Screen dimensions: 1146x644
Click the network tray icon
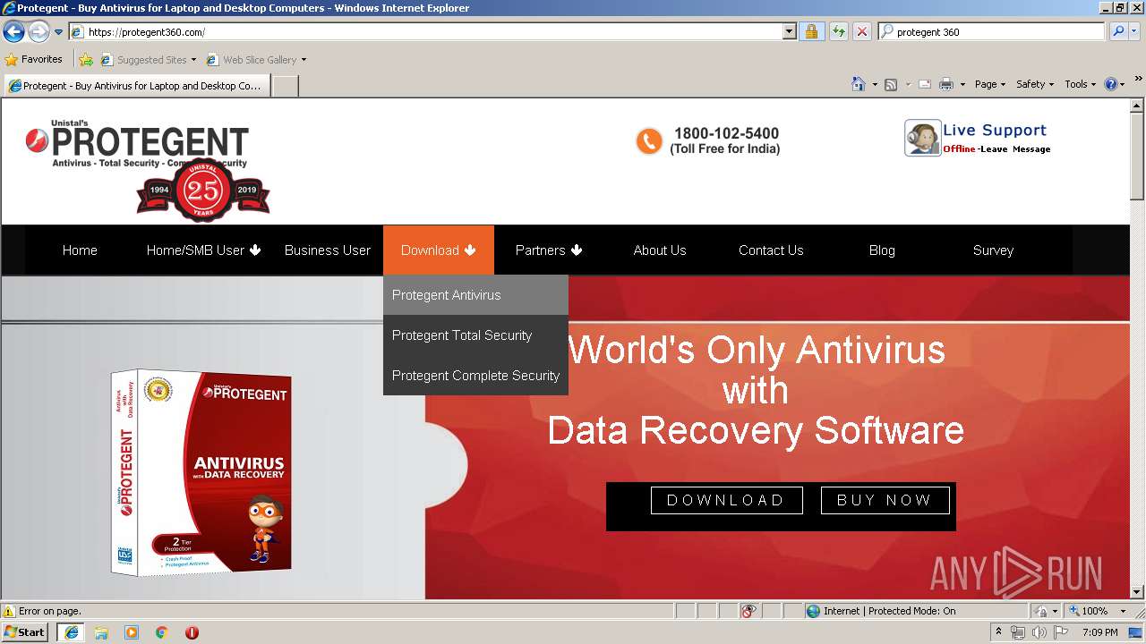[1018, 632]
